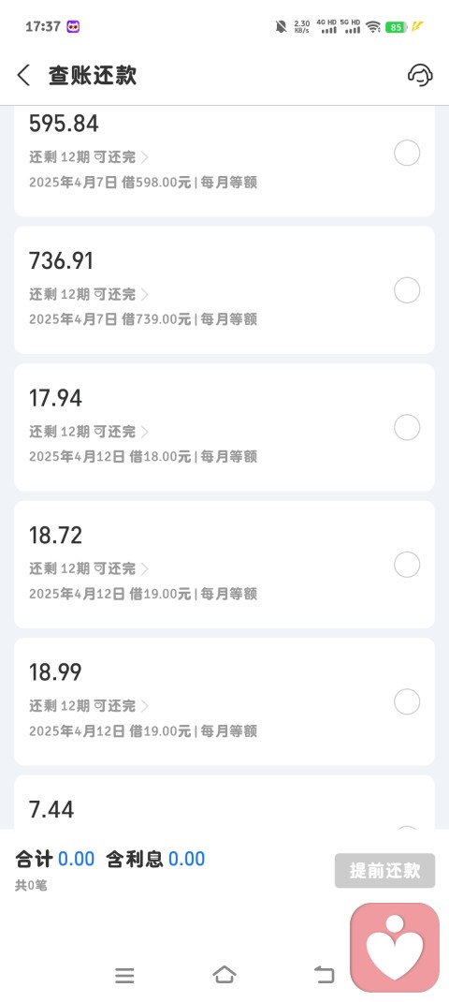Tap the back arrow beside 查账还款

coord(23,76)
